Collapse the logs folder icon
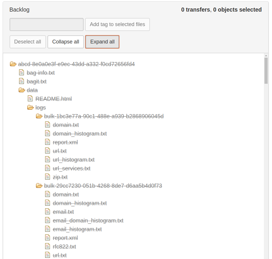The height and width of the screenshot is (259, 272). pos(30,107)
